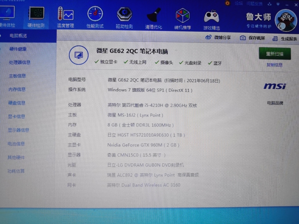This screenshot has height=224, width=299.
Task: Select 硬件健康 in sidebar
Action: (x=18, y=49)
